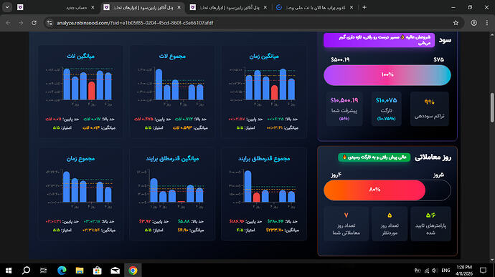Image resolution: width=495 pixels, height=277 pixels.
Task: Click the 100% profit progress bar
Action: [x=387, y=75]
